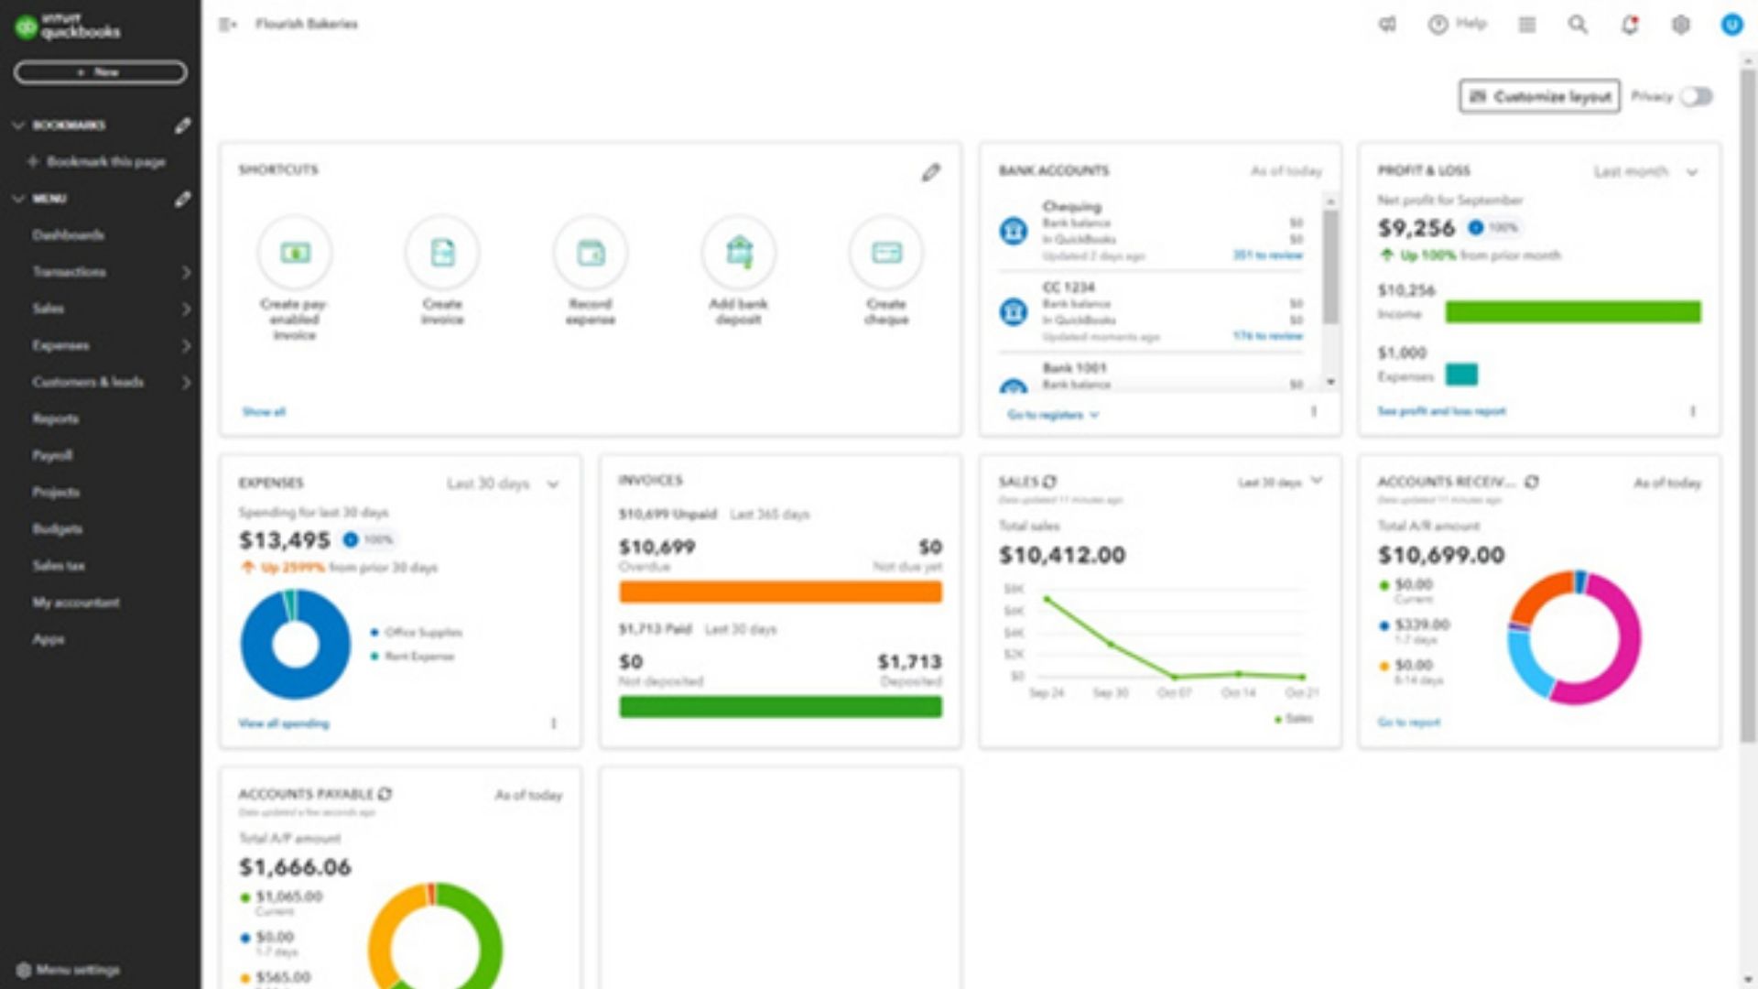Click the QuickBooks logo
The height and width of the screenshot is (989, 1758).
(68, 26)
